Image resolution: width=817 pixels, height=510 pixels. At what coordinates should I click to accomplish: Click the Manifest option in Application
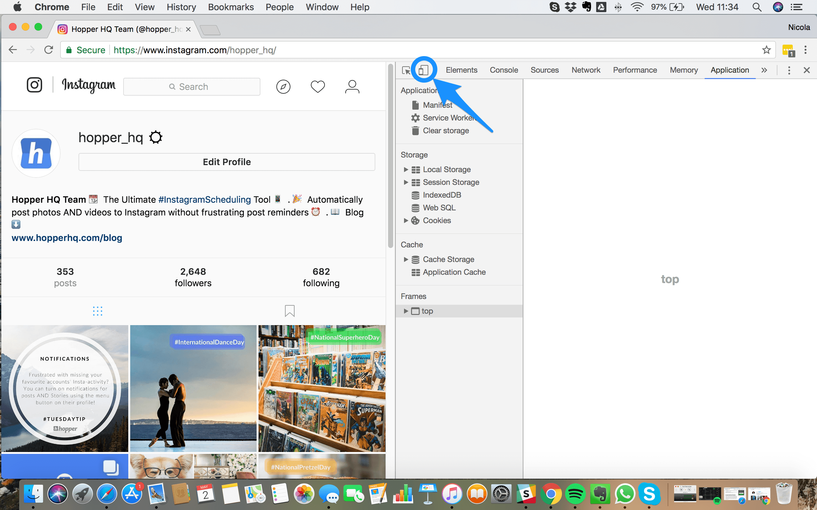click(437, 105)
